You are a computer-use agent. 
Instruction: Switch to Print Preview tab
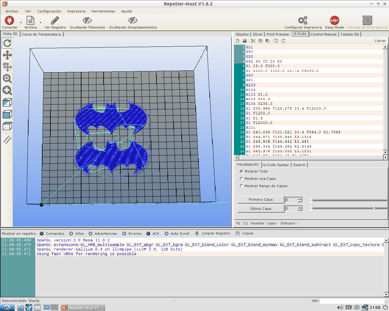pos(278,34)
